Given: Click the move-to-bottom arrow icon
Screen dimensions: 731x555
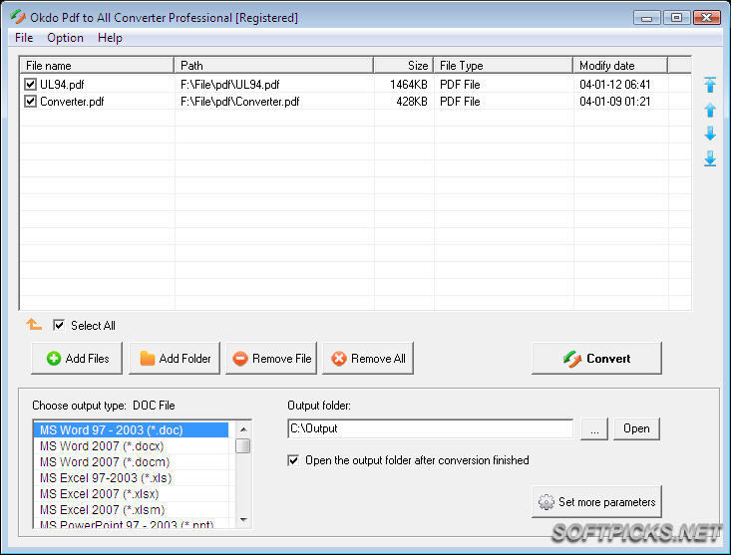Looking at the screenshot, I should point(709,158).
